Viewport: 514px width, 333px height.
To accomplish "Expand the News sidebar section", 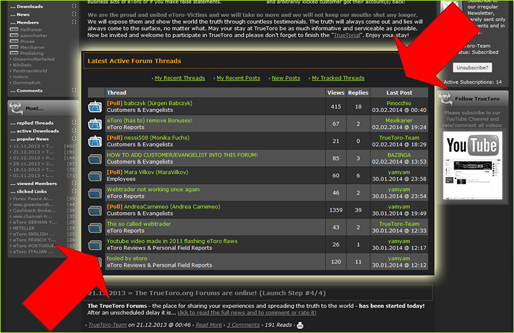I will [74, 14].
